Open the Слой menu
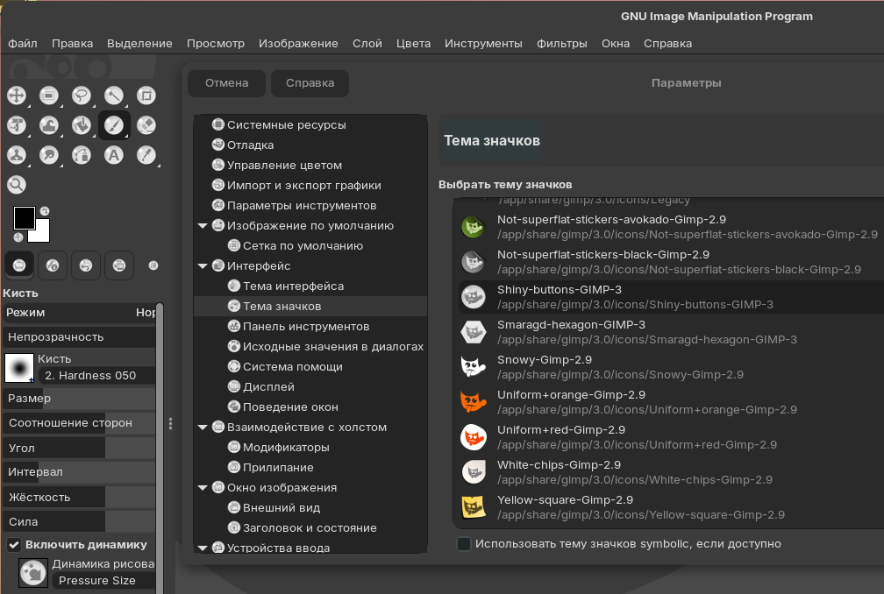 coord(367,43)
